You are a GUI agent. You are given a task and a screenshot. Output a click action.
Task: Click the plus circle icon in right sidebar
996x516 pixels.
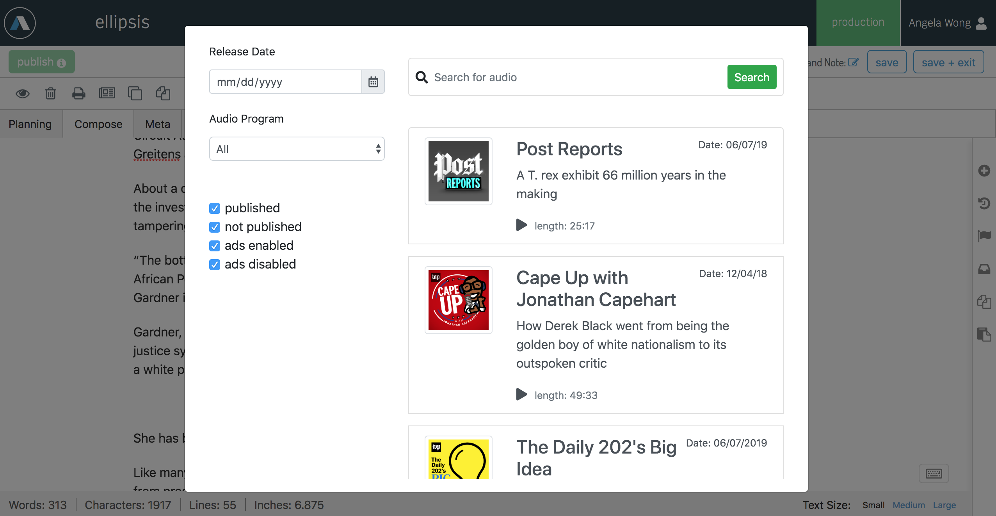(x=984, y=171)
